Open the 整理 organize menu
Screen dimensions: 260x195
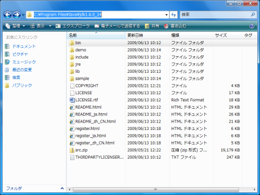tap(15, 26)
